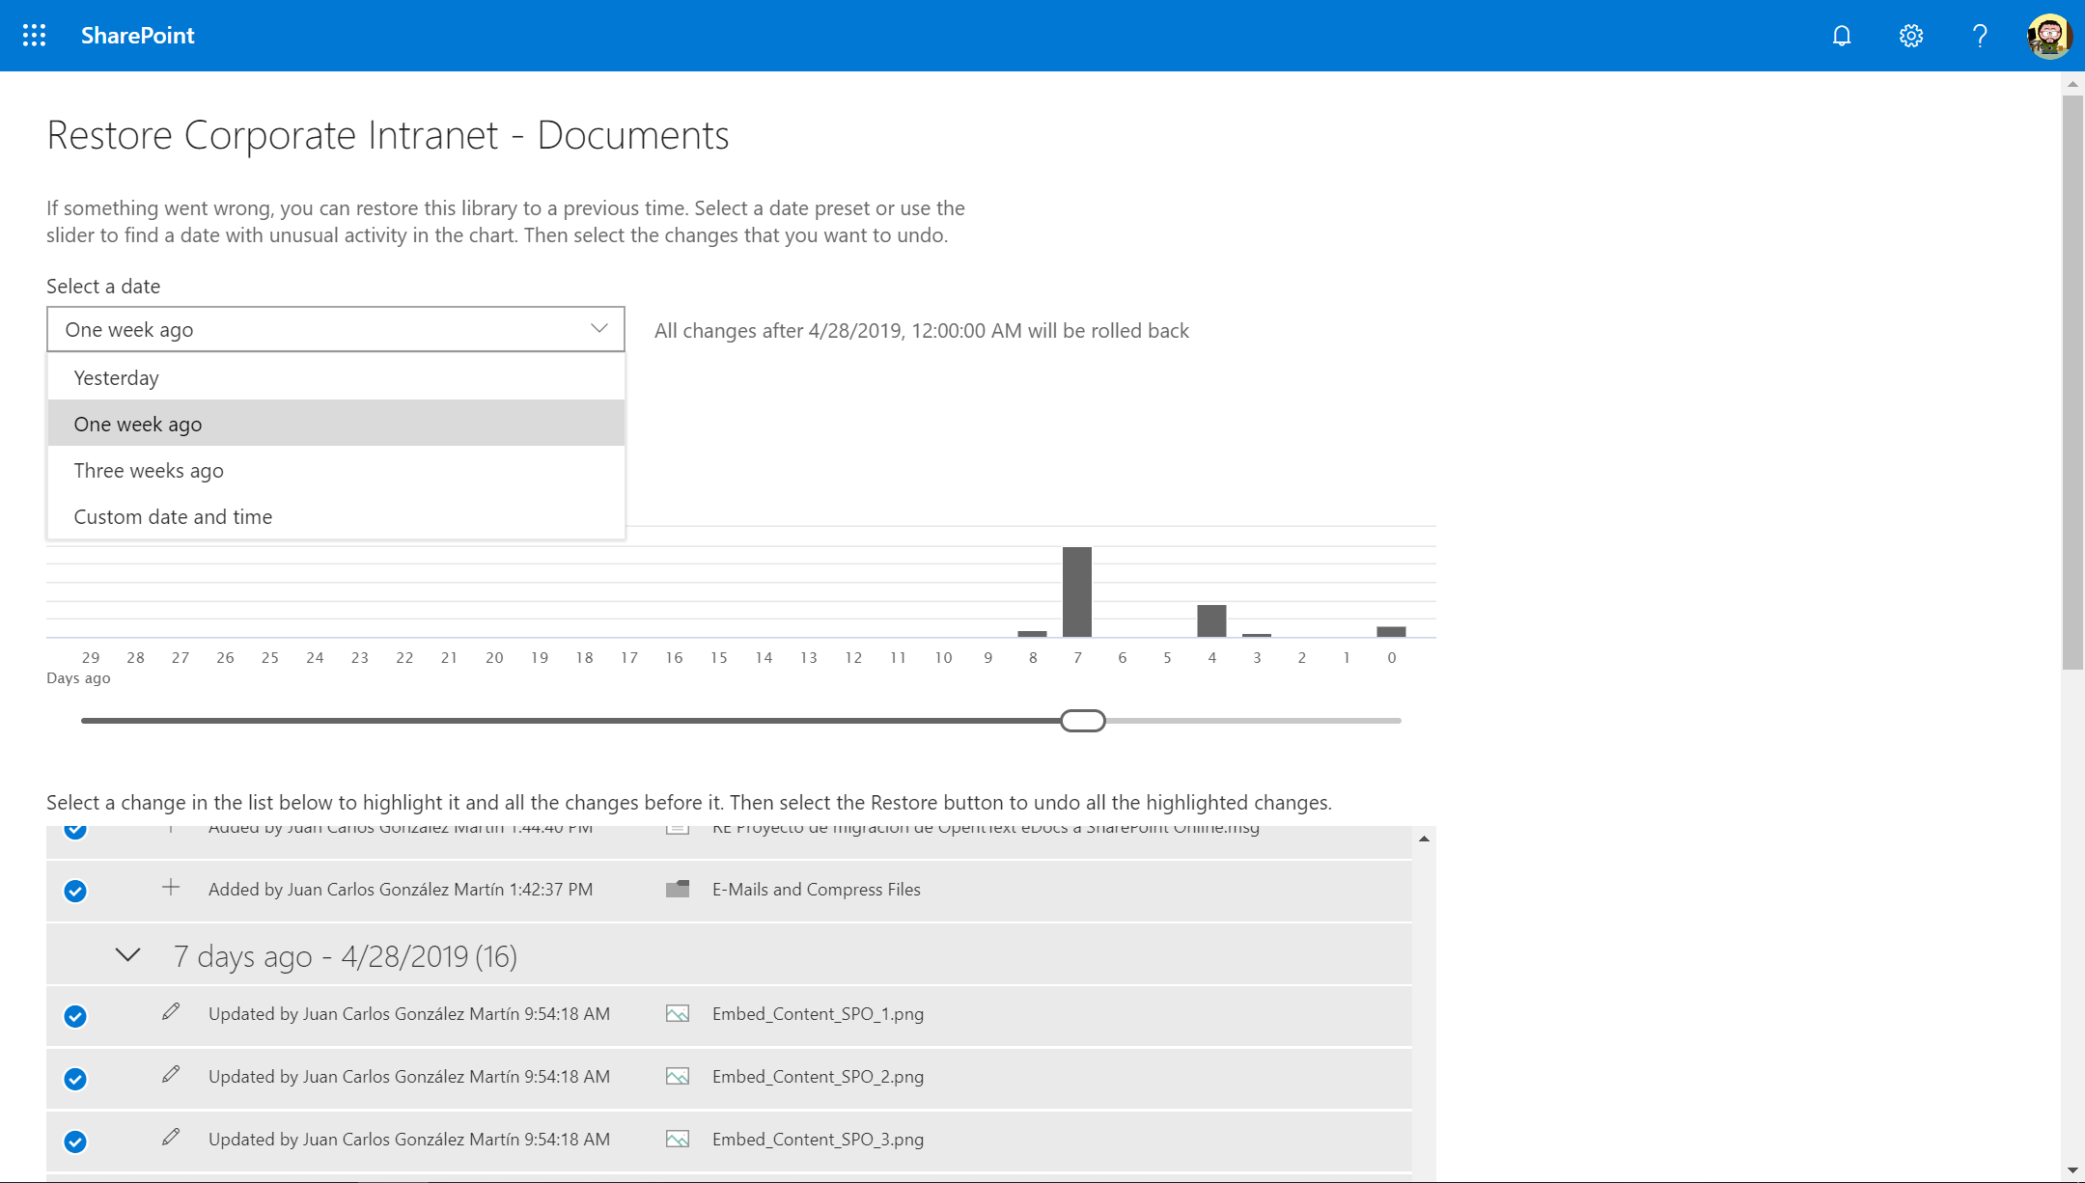Open the notifications bell
Viewport: 2085px width, 1183px height.
pos(1842,36)
